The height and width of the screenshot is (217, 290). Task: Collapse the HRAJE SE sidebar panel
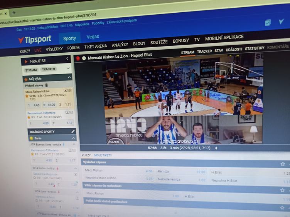click(x=67, y=59)
